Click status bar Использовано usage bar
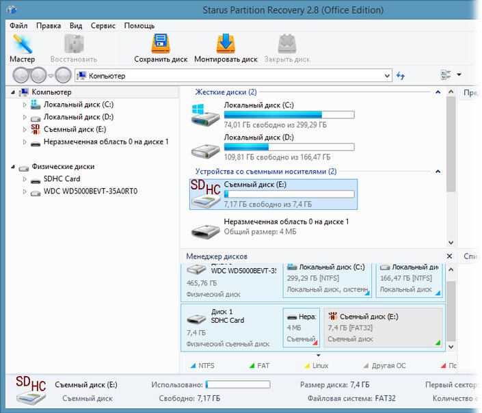The height and width of the screenshot is (413, 482). pyautogui.click(x=238, y=384)
